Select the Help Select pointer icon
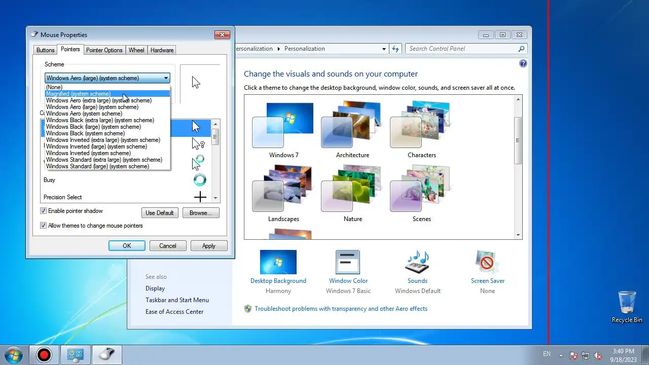The height and width of the screenshot is (365, 649). point(198,144)
